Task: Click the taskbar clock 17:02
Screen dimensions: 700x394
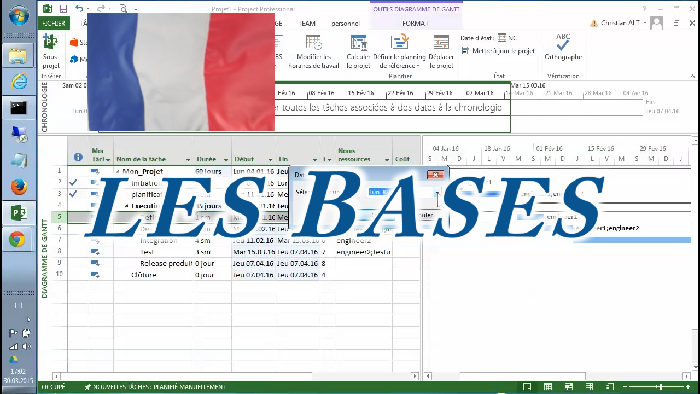Action: pyautogui.click(x=19, y=372)
